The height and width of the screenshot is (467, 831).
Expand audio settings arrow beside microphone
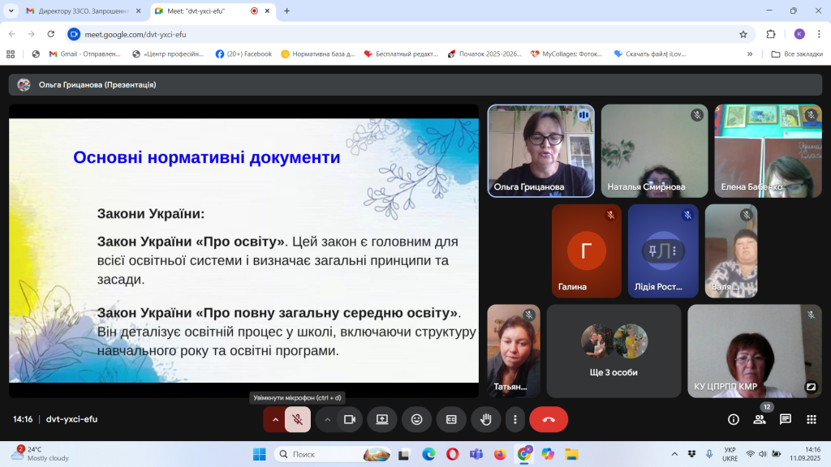coord(275,419)
